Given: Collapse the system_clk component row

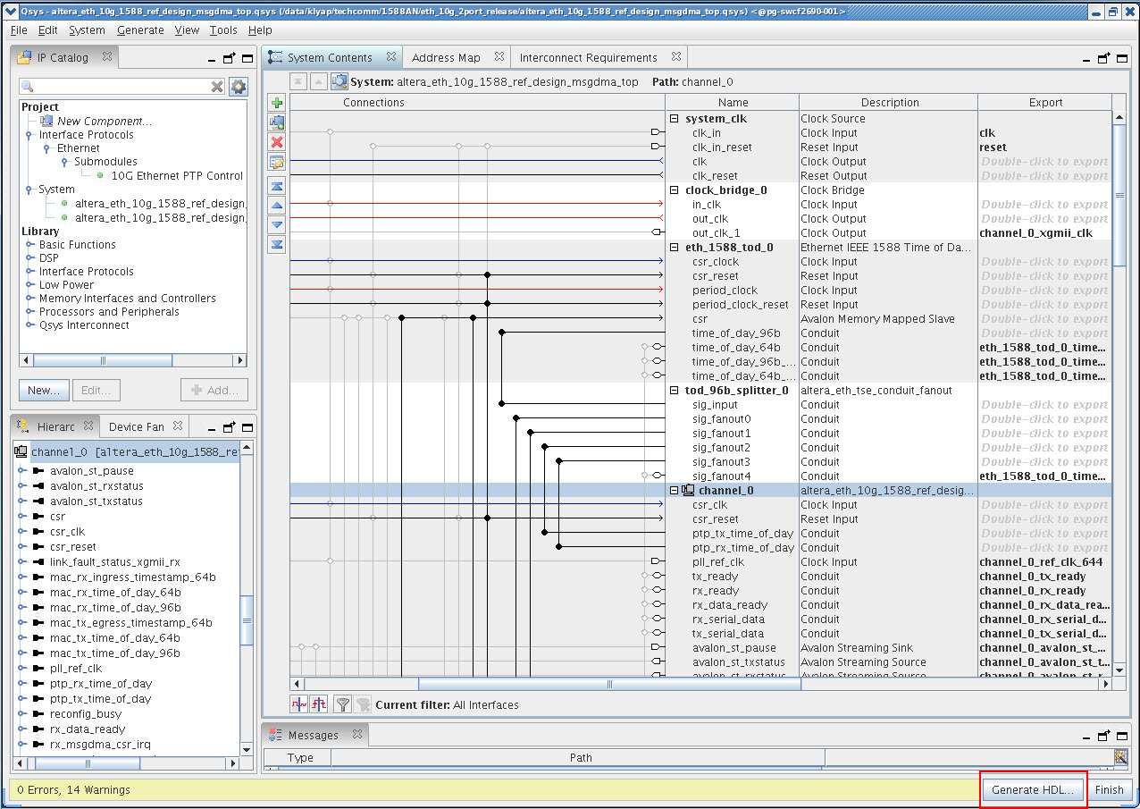Looking at the screenshot, I should coord(675,119).
